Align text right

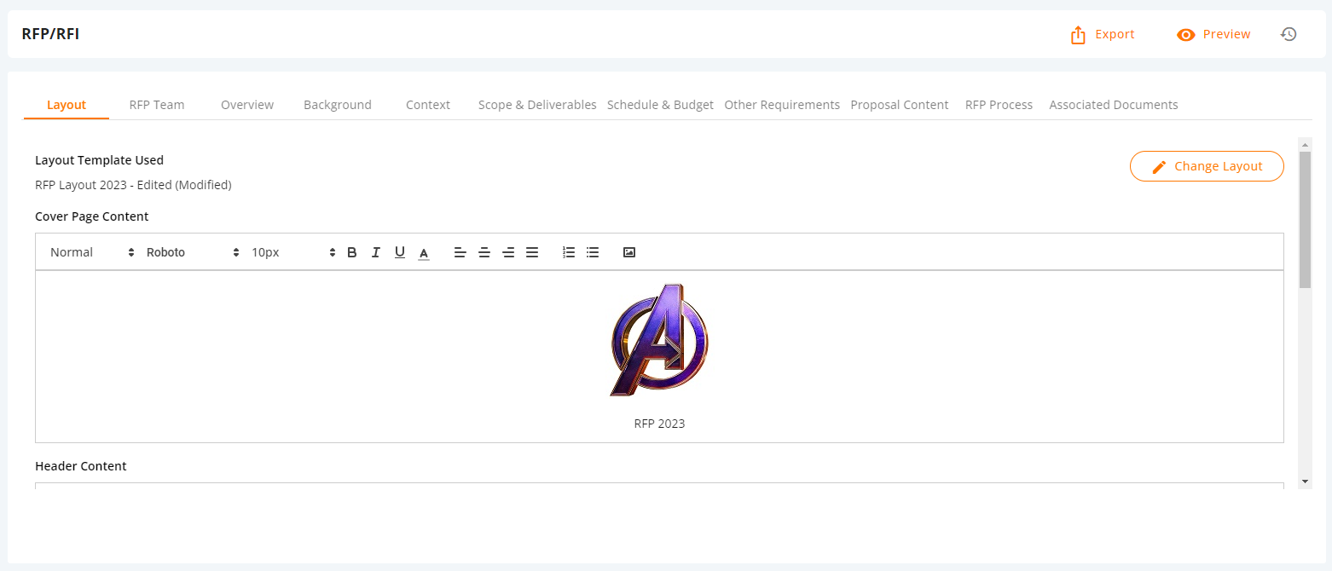508,252
